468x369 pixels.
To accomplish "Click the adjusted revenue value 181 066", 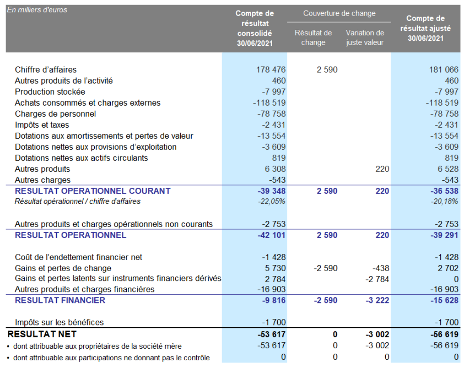I will click(x=443, y=70).
